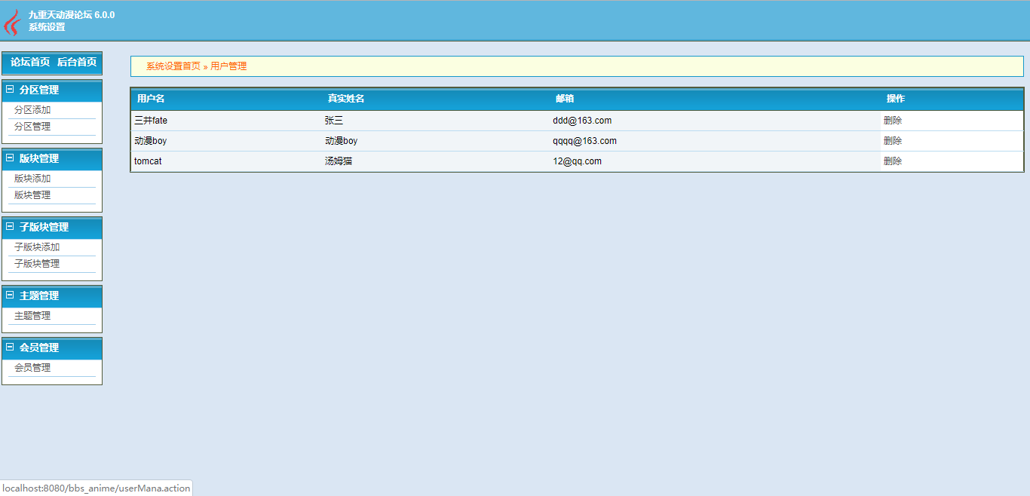The image size is (1030, 496).
Task: Click the 分区管理 section header title
Action: click(39, 90)
